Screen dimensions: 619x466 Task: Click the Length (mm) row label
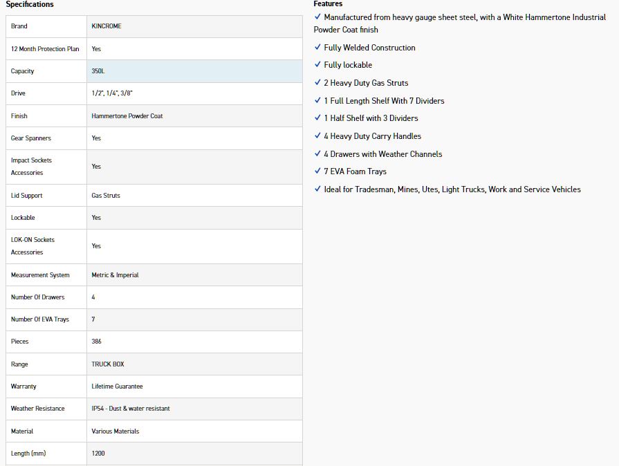(x=30, y=454)
